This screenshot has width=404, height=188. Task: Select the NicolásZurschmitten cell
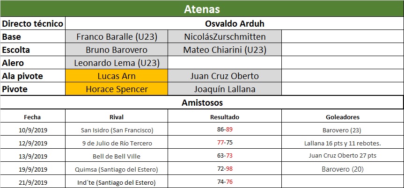tap(225, 36)
